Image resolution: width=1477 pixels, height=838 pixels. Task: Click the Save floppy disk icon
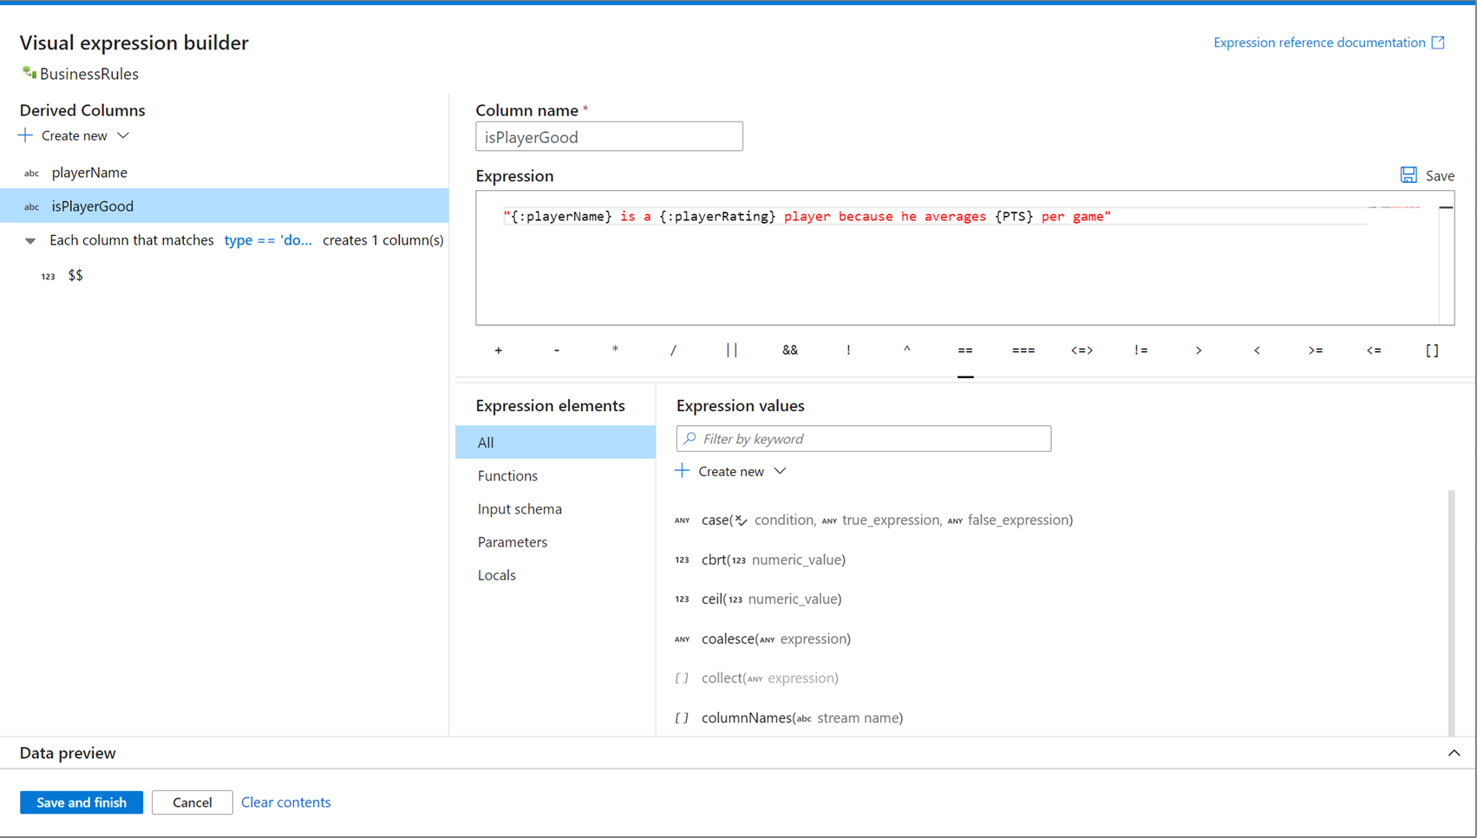tap(1408, 174)
